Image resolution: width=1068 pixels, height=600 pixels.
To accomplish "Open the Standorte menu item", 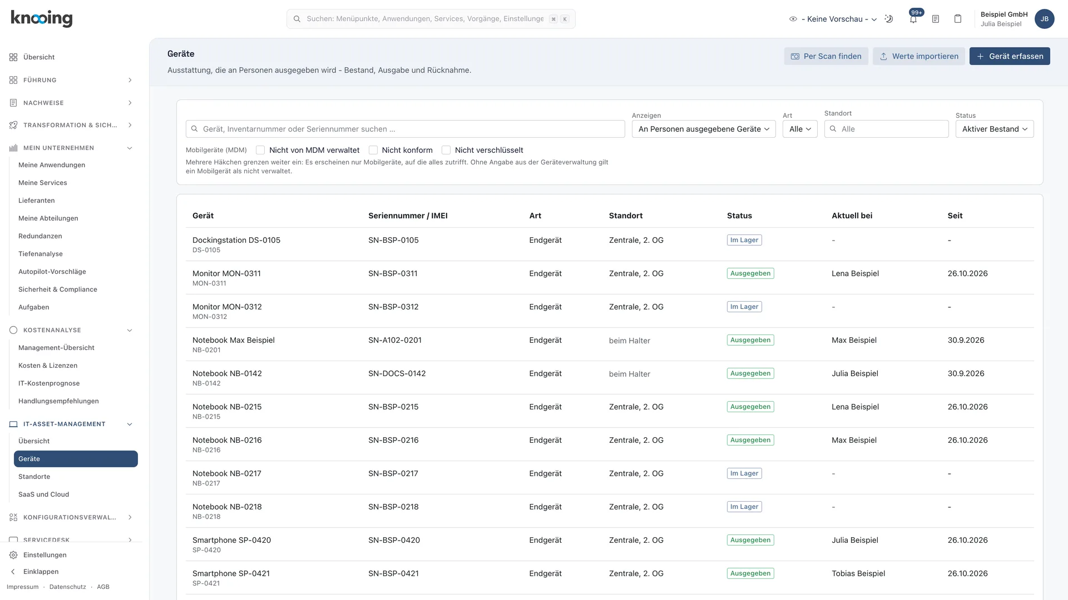I will (x=34, y=477).
